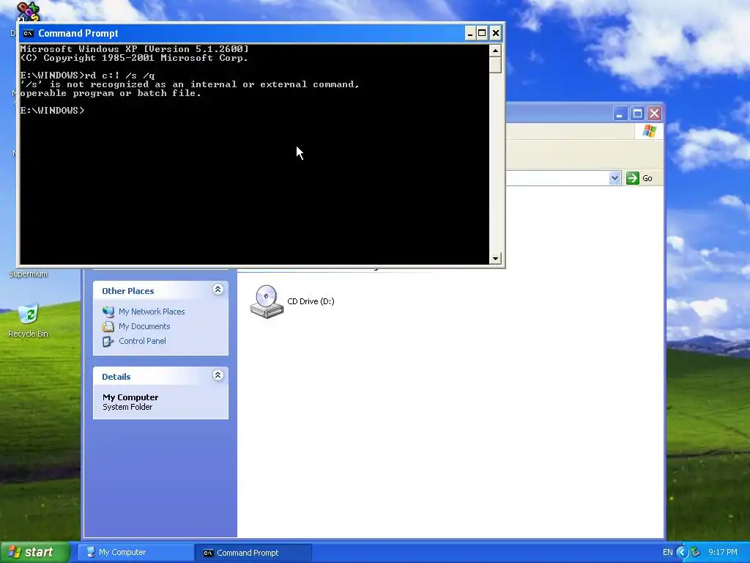The image size is (750, 563).
Task: Select the CD Drive (D:) label
Action: click(311, 301)
